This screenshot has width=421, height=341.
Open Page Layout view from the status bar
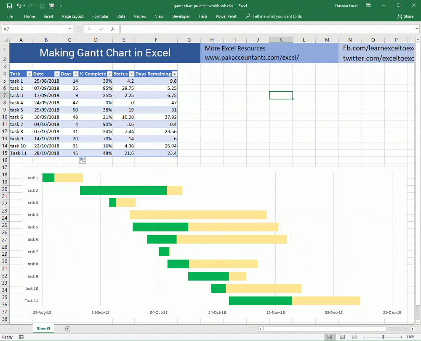point(342,337)
